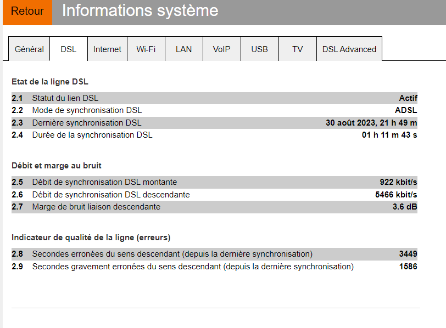Select the USB tab
This screenshot has height=328, width=446.
click(x=260, y=49)
